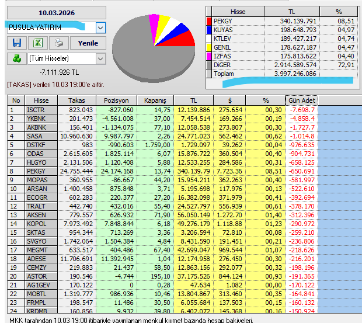Select KUYAS in the legend table

282,30
